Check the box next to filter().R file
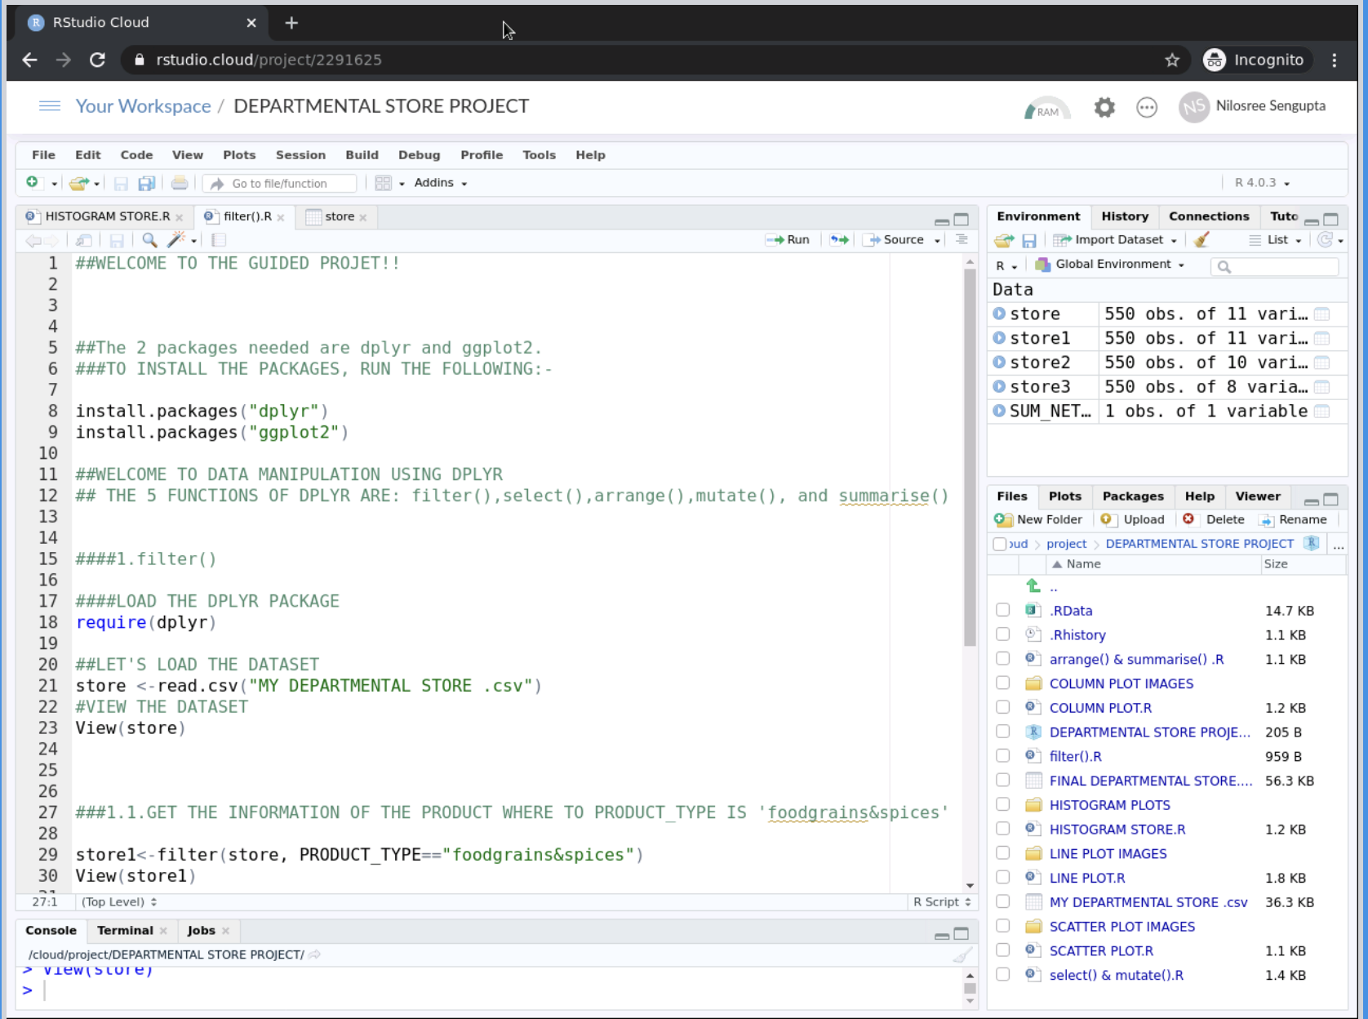This screenshot has width=1368, height=1019. [x=1002, y=756]
